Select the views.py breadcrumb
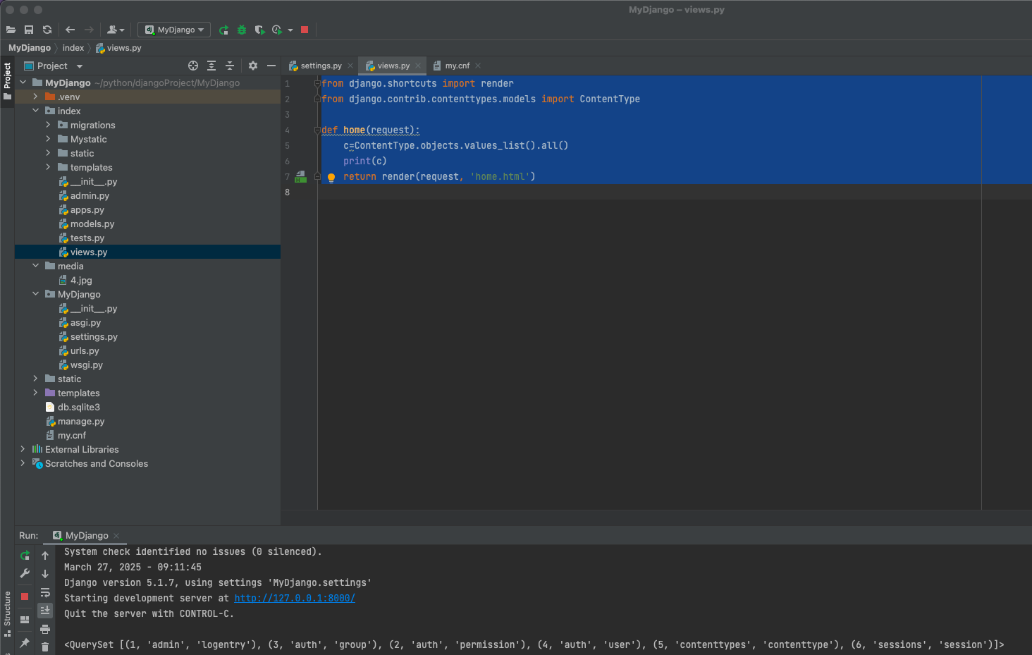 point(118,48)
